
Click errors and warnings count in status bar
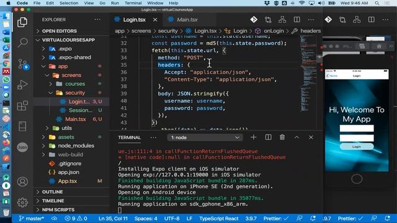click(76, 219)
